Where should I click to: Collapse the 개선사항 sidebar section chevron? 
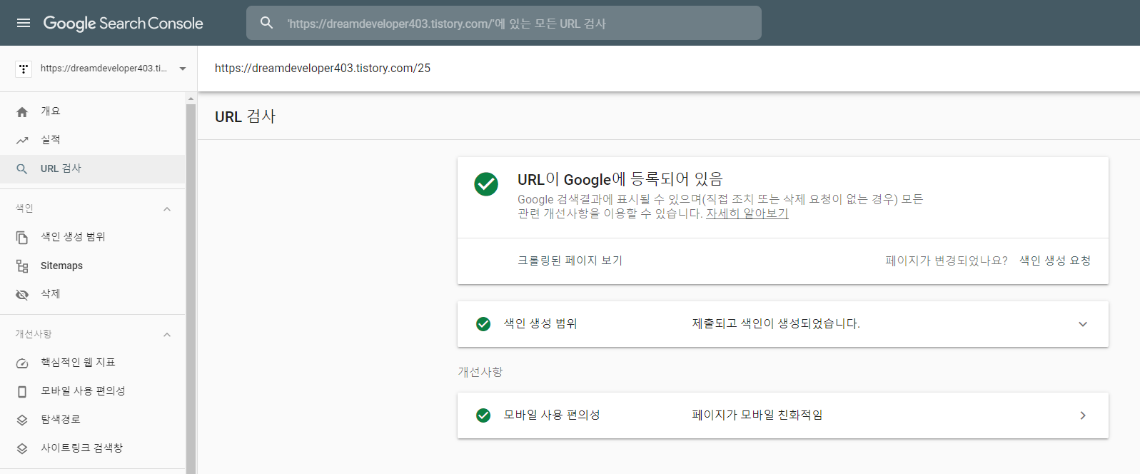(167, 335)
